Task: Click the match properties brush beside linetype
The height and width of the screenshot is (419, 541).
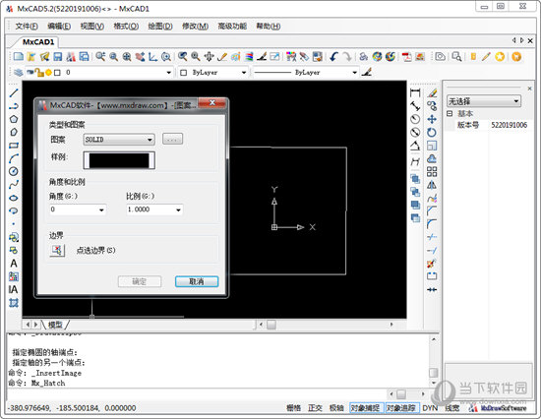Action: [367, 72]
